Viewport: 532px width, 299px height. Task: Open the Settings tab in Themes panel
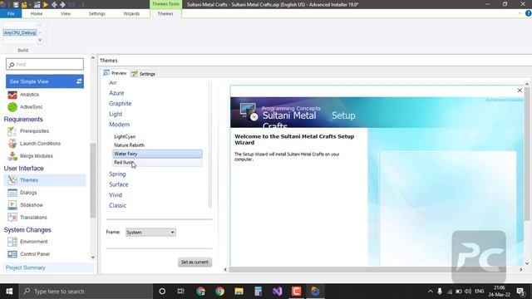144,74
